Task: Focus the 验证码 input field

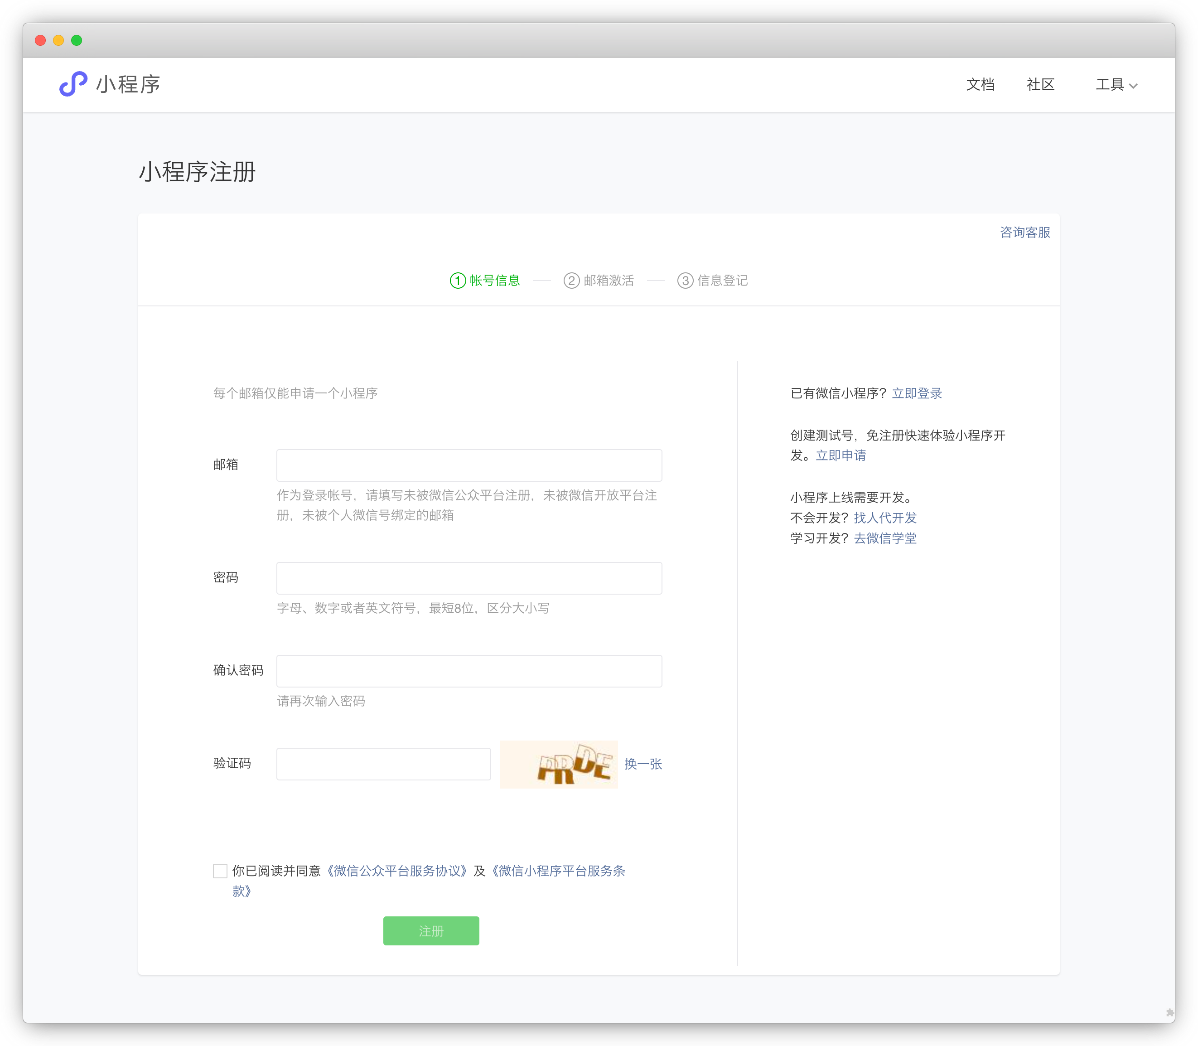Action: click(x=383, y=764)
